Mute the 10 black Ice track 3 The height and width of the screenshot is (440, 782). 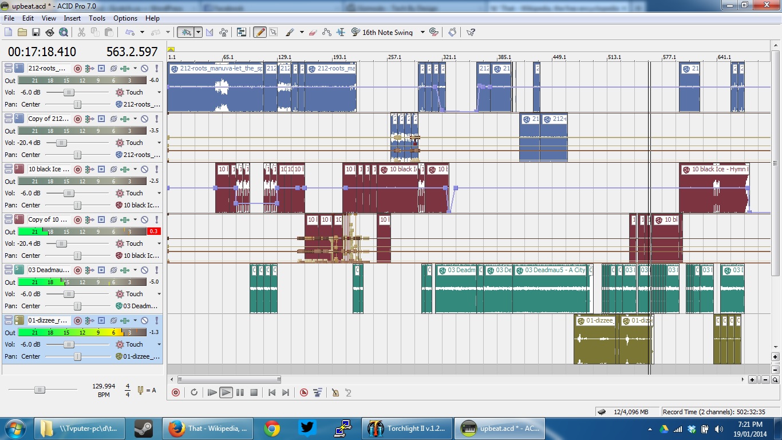145,169
